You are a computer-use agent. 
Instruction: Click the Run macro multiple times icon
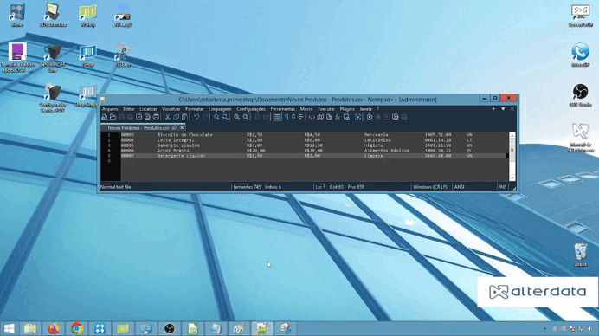point(396,117)
